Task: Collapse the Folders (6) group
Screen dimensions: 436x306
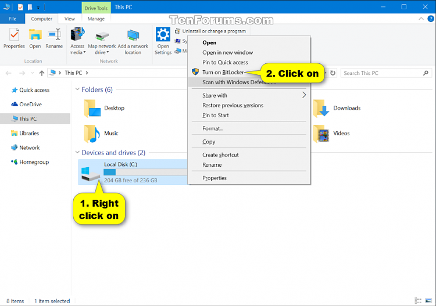Action: pos(77,89)
